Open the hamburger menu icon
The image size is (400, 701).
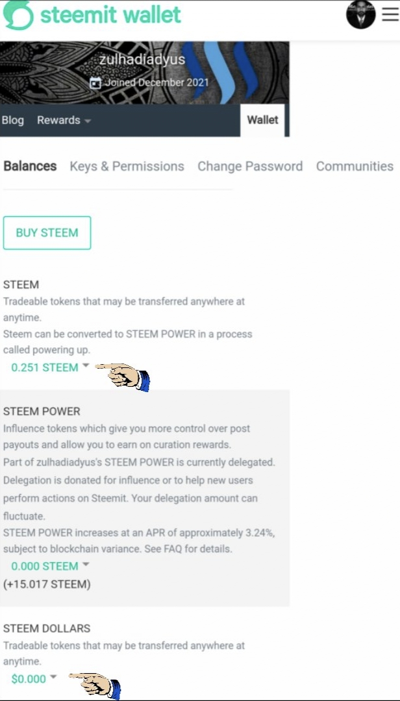click(390, 16)
